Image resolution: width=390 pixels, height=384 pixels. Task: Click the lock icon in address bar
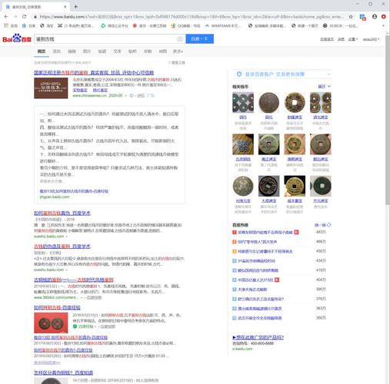pos(35,17)
